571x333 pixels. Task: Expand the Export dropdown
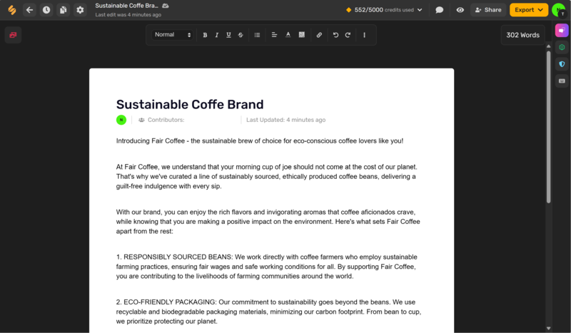tap(528, 10)
